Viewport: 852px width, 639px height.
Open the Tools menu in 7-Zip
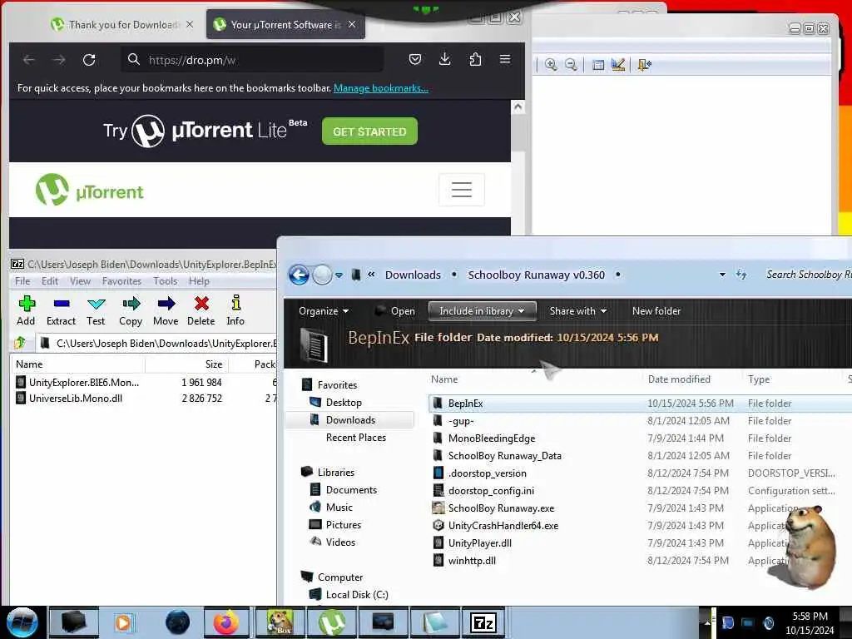[x=166, y=281]
